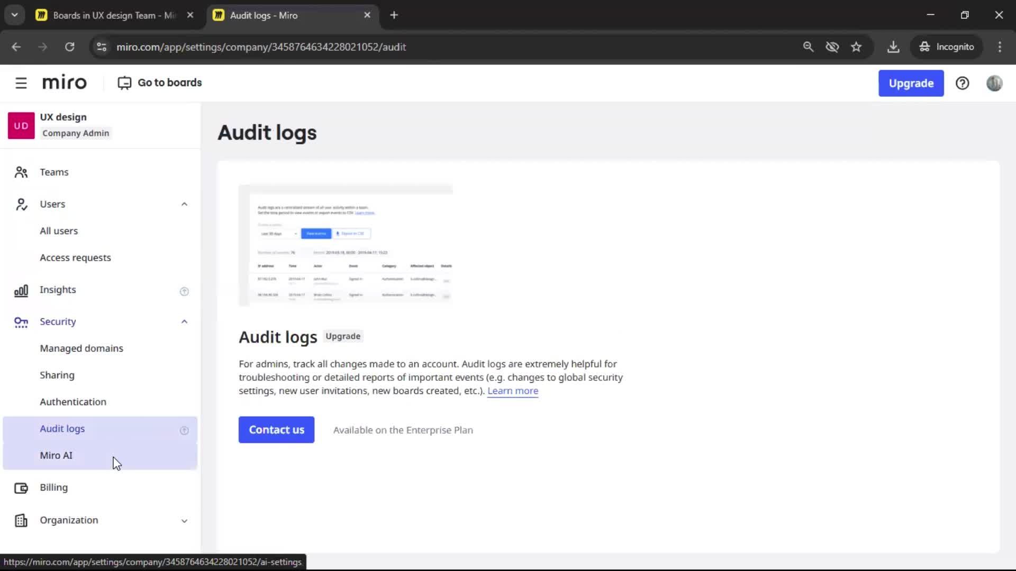Image resolution: width=1016 pixels, height=571 pixels.
Task: Click the Users person icon
Action: (x=21, y=204)
